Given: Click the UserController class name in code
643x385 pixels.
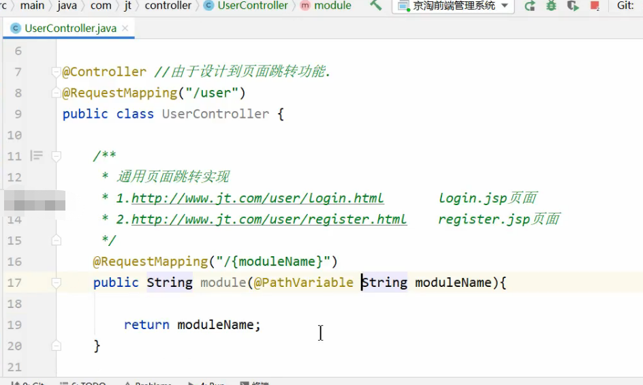Looking at the screenshot, I should pos(215,114).
